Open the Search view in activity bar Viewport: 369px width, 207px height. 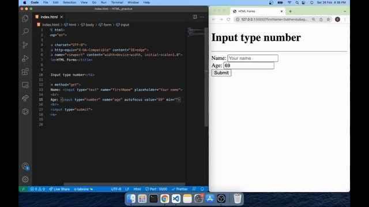coord(25,32)
